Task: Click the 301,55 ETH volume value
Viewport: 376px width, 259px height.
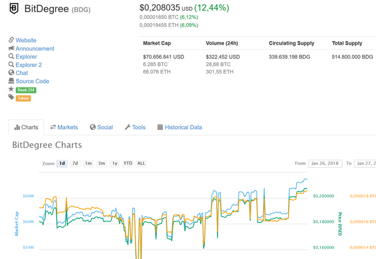Action: pyautogui.click(x=220, y=72)
